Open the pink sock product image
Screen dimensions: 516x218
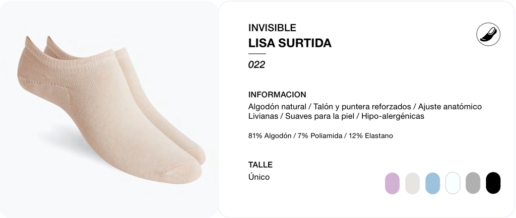(111, 109)
